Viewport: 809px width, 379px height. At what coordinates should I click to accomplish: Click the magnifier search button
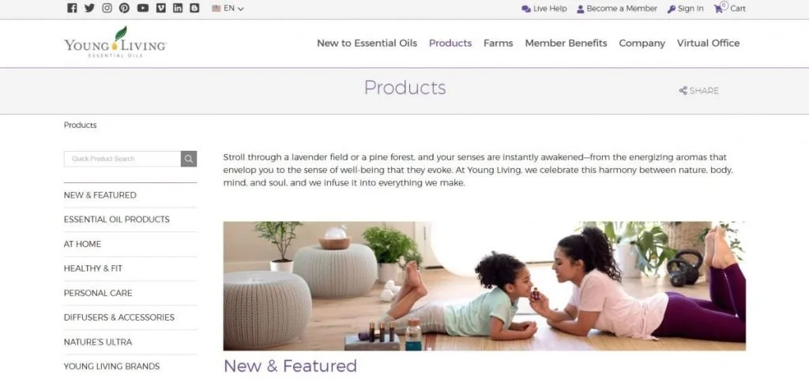(x=189, y=159)
